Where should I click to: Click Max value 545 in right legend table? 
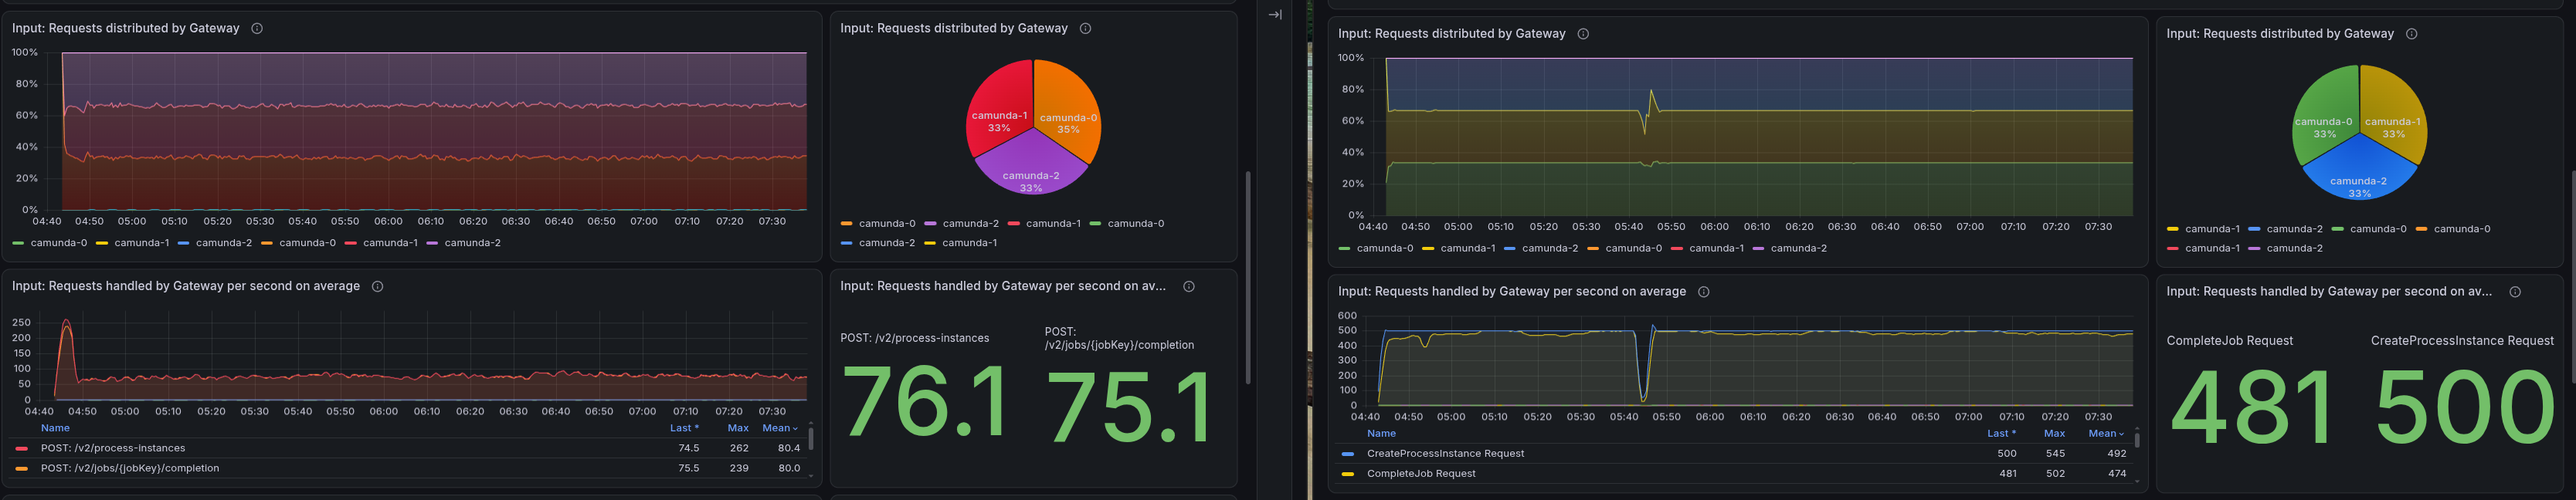point(2055,454)
